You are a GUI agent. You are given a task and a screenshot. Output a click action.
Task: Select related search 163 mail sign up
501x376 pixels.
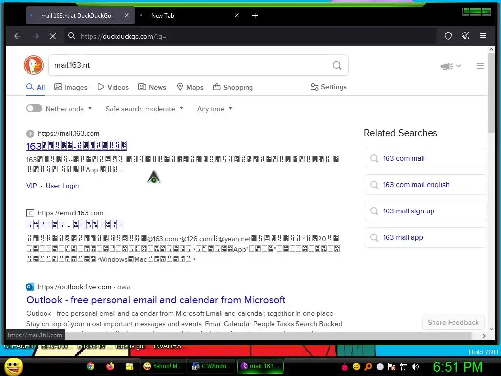point(425,211)
